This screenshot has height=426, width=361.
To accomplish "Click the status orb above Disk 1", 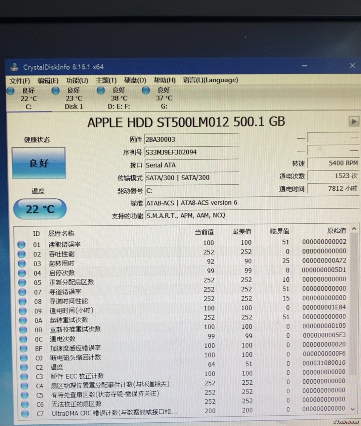I will coord(56,90).
